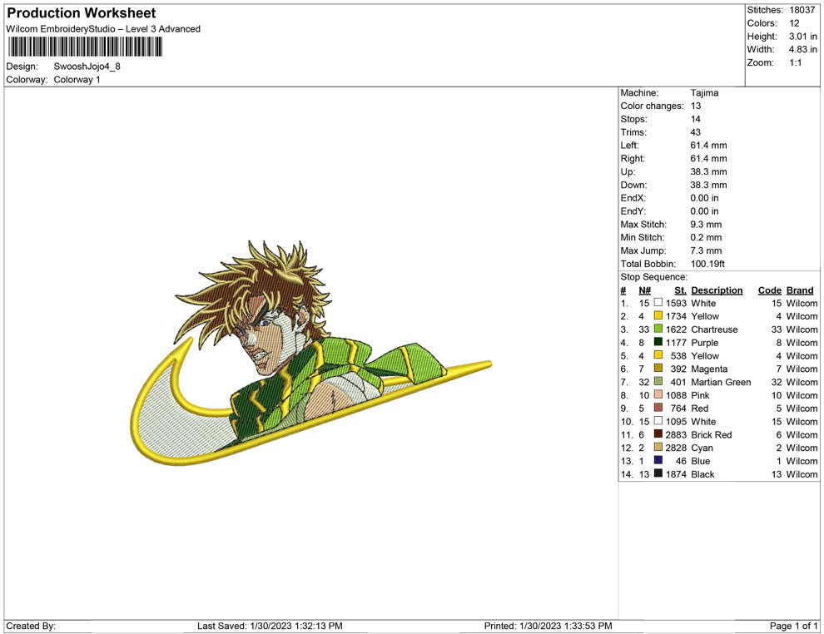Click the Code column header
The width and height of the screenshot is (824, 634).
(769, 290)
